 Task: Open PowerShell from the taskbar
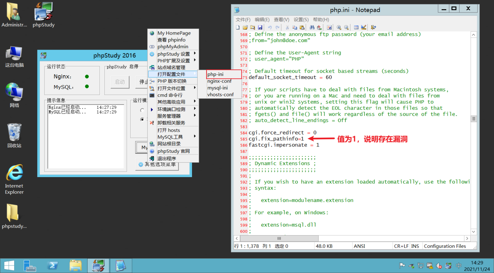[x=53, y=265]
